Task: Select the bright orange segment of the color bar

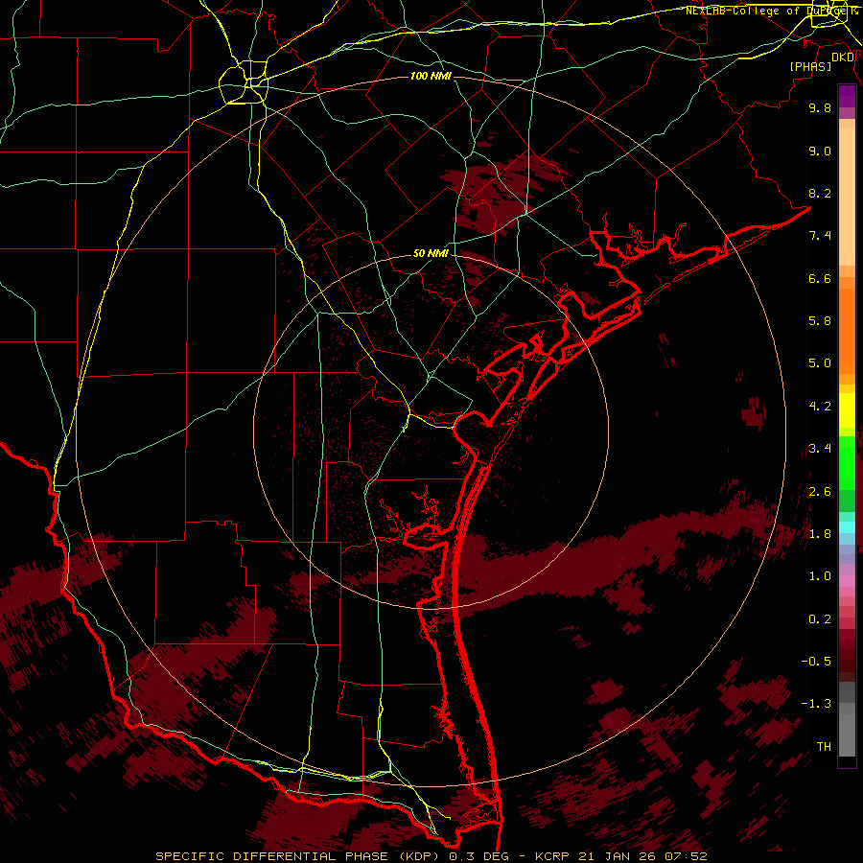Action: (x=847, y=331)
